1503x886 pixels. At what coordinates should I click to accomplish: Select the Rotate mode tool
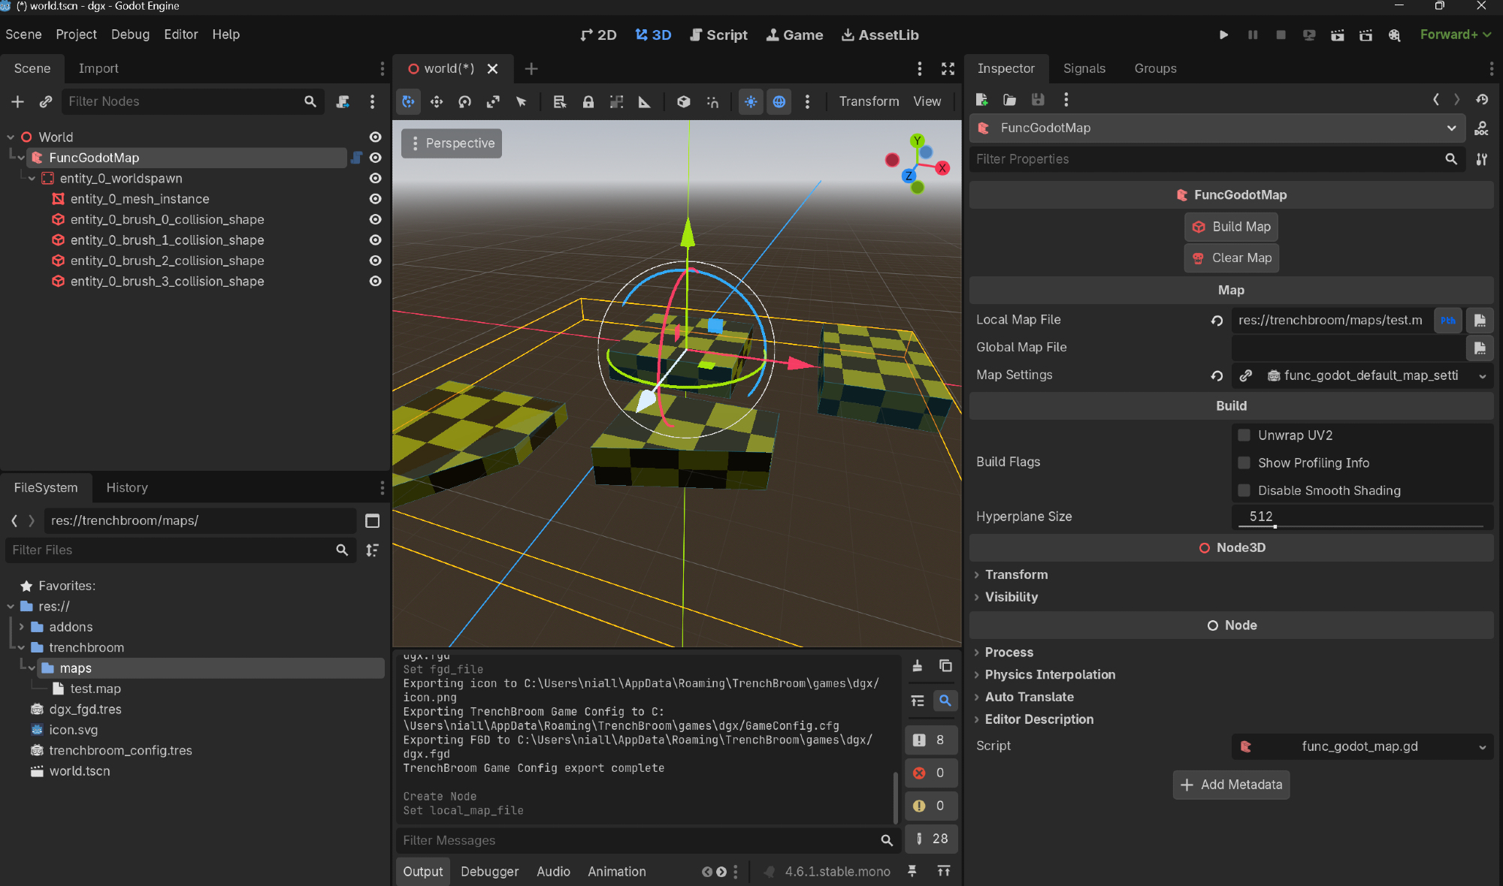click(x=464, y=101)
